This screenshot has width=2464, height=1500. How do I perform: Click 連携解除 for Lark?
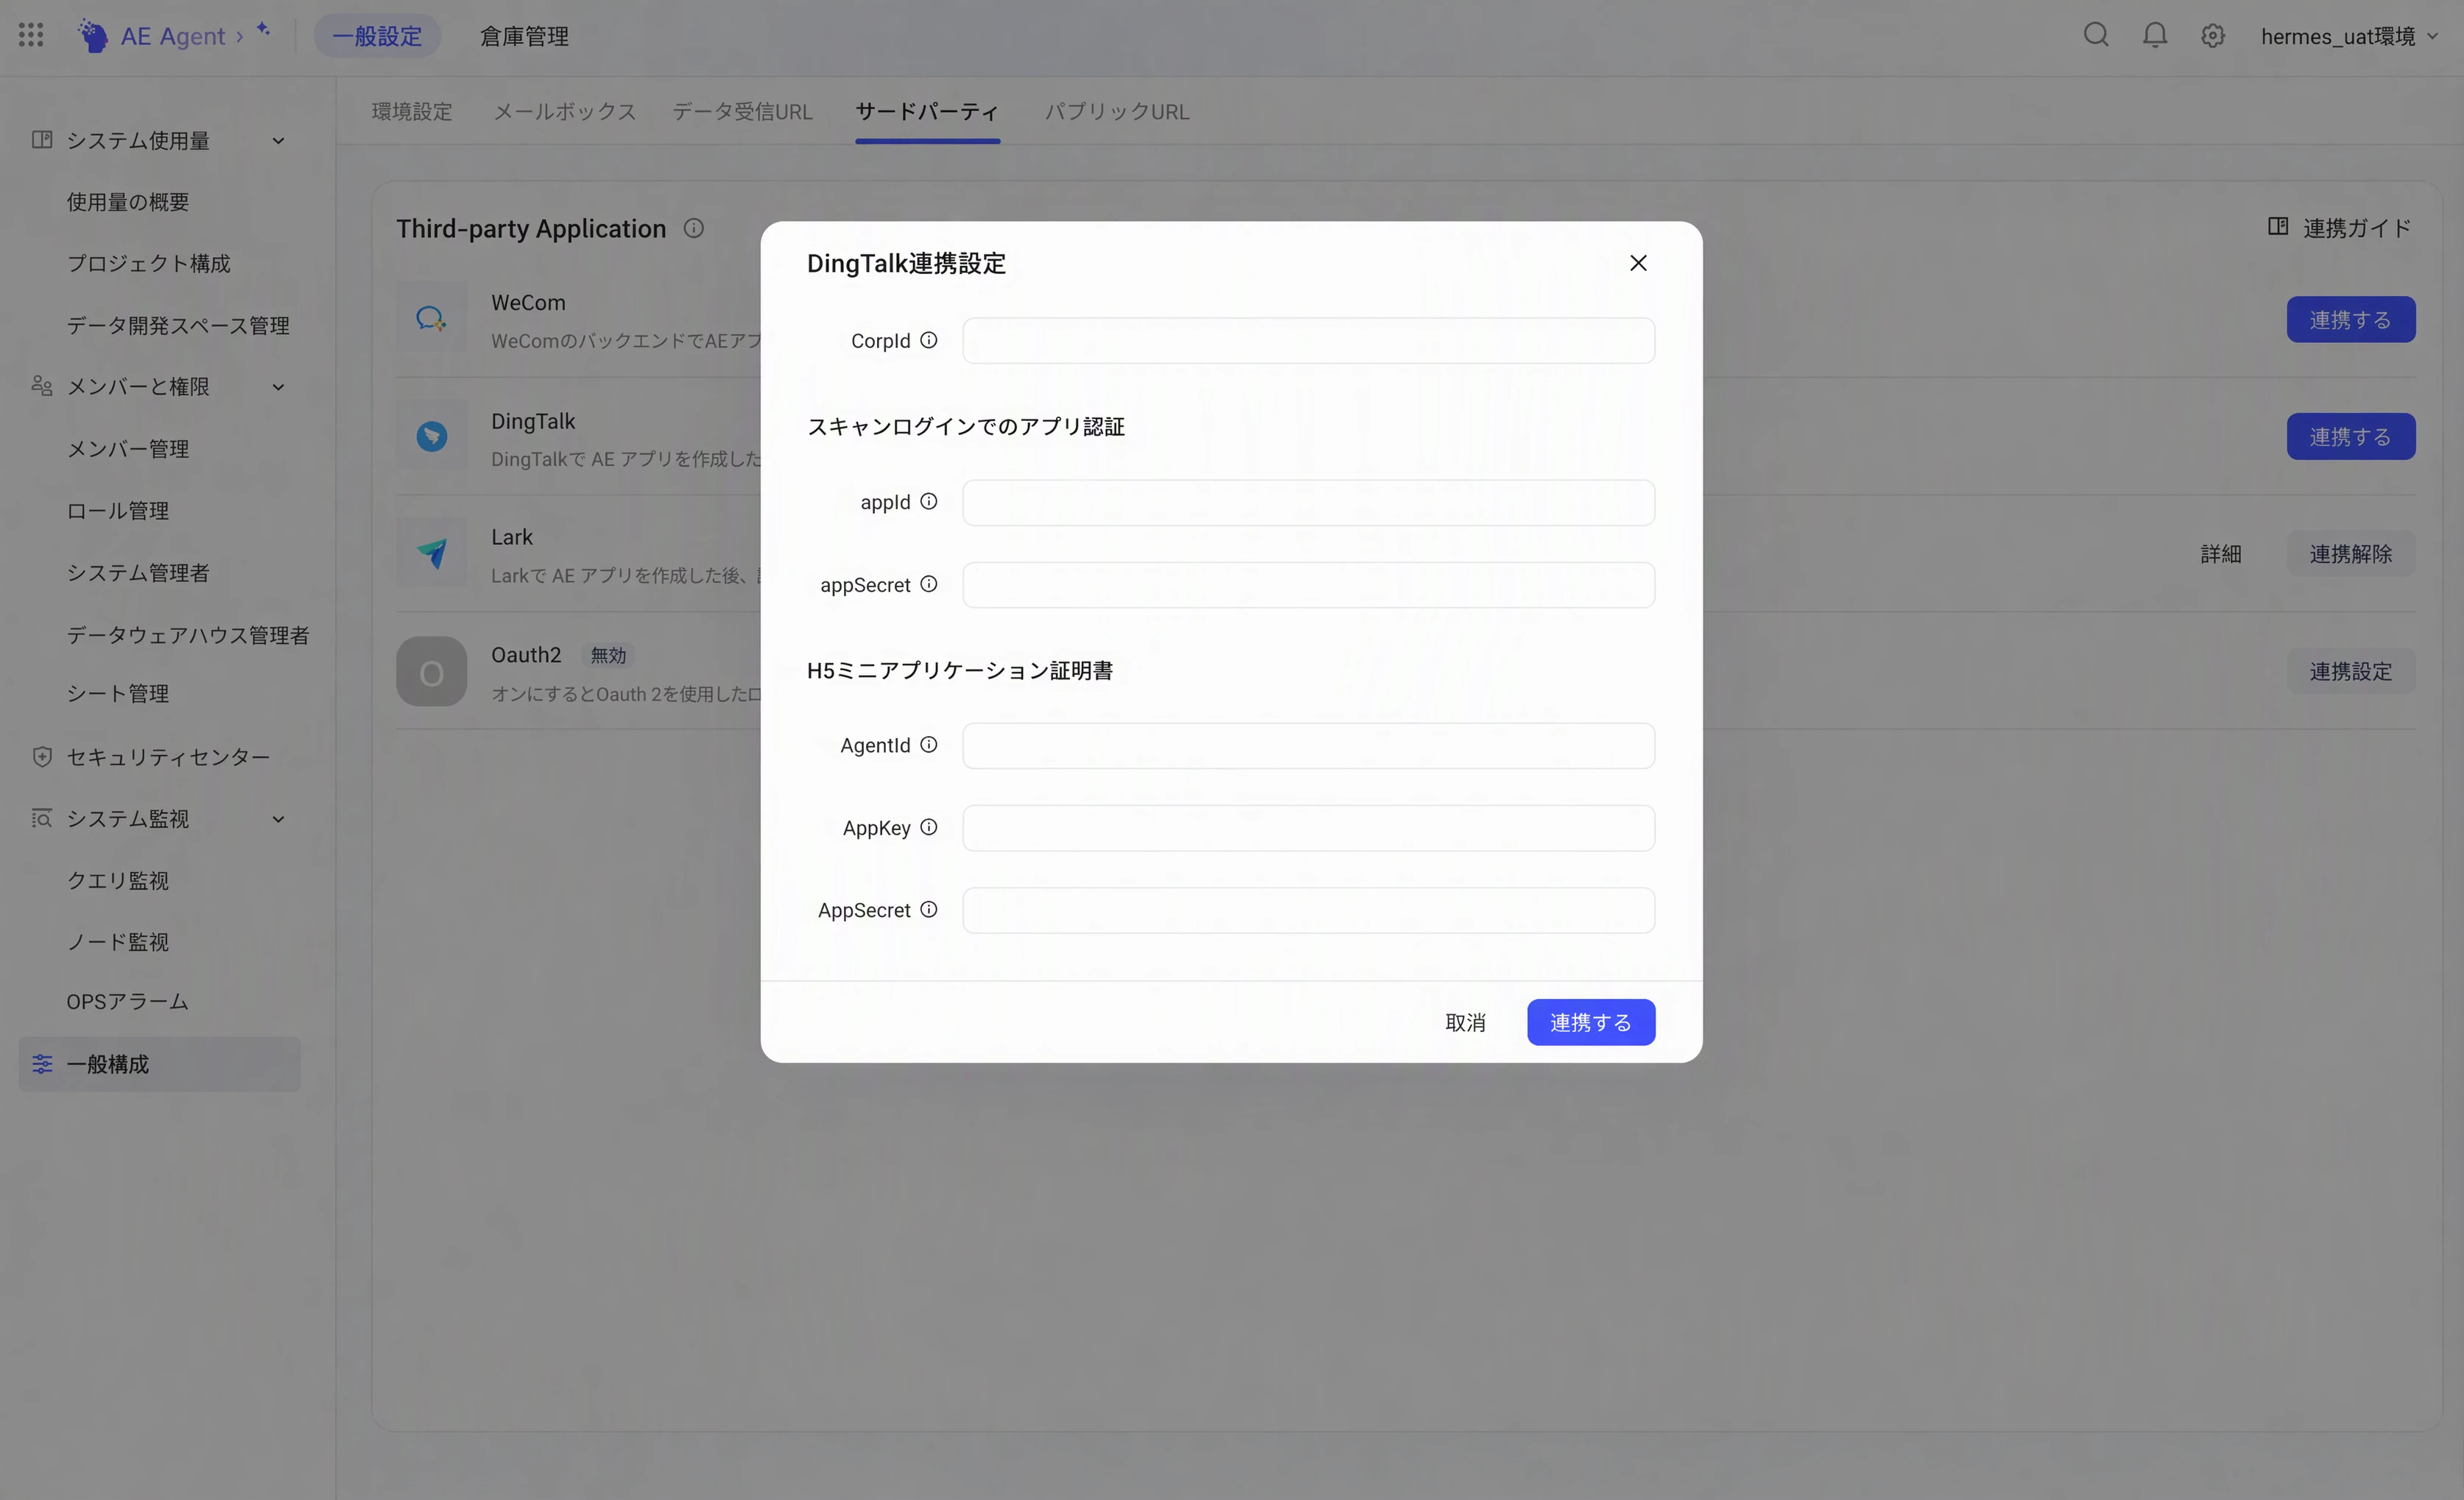tap(2351, 553)
